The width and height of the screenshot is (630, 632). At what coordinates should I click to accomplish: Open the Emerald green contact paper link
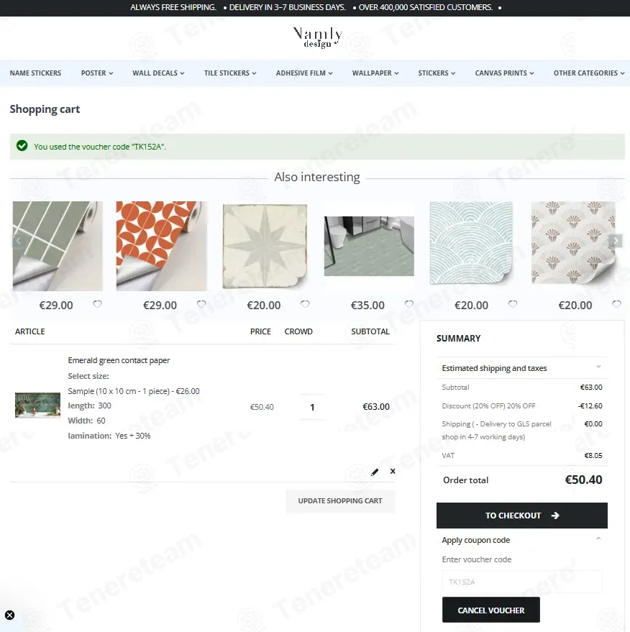click(x=119, y=360)
